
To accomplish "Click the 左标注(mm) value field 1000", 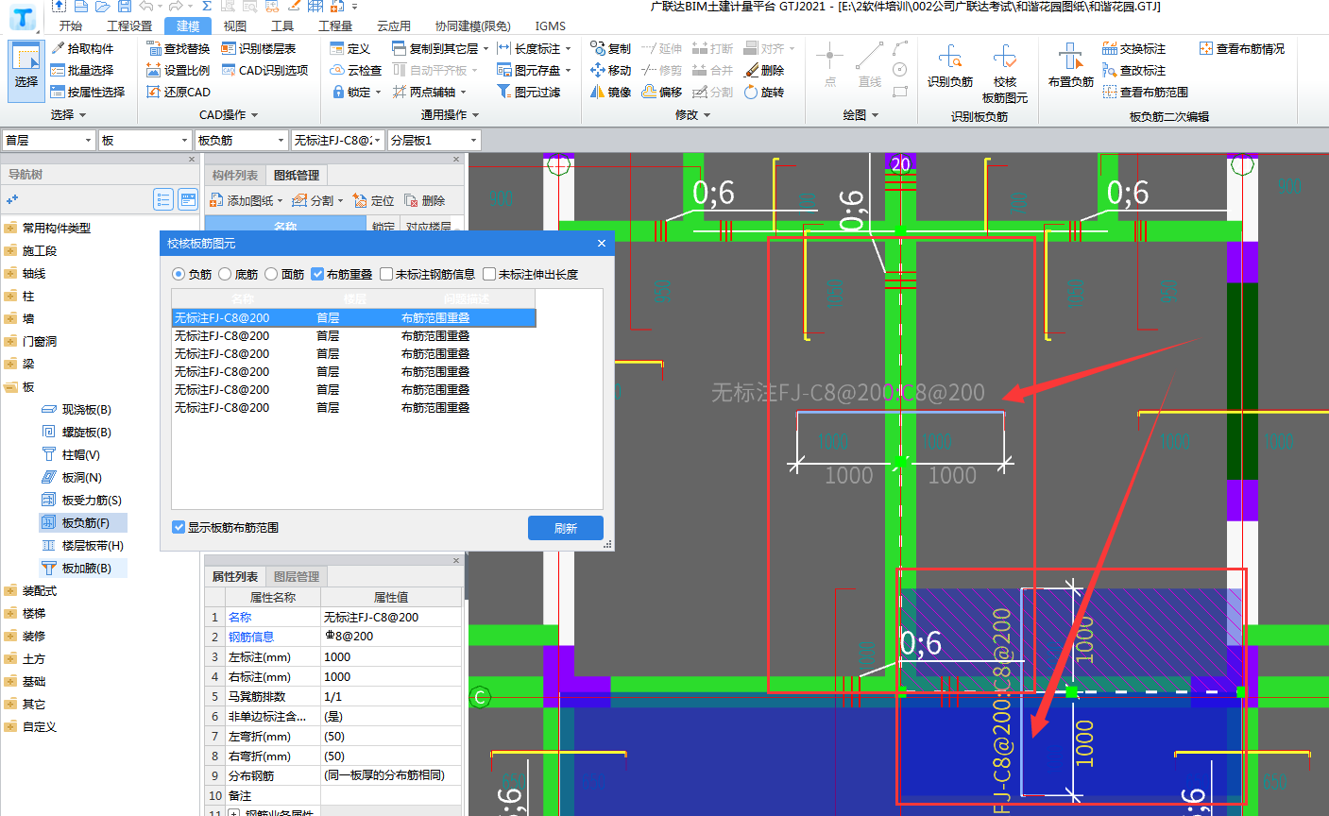I will click(391, 656).
